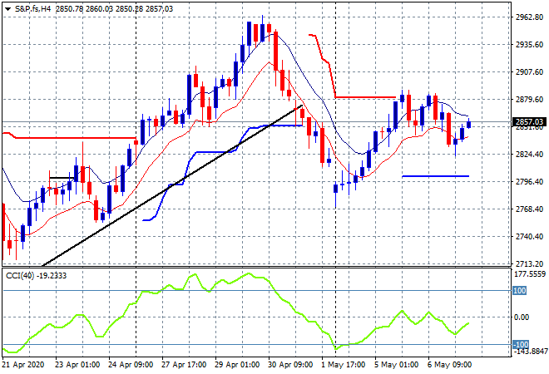
Task: Click the CCI 100 level label
Action: pyautogui.click(x=519, y=290)
